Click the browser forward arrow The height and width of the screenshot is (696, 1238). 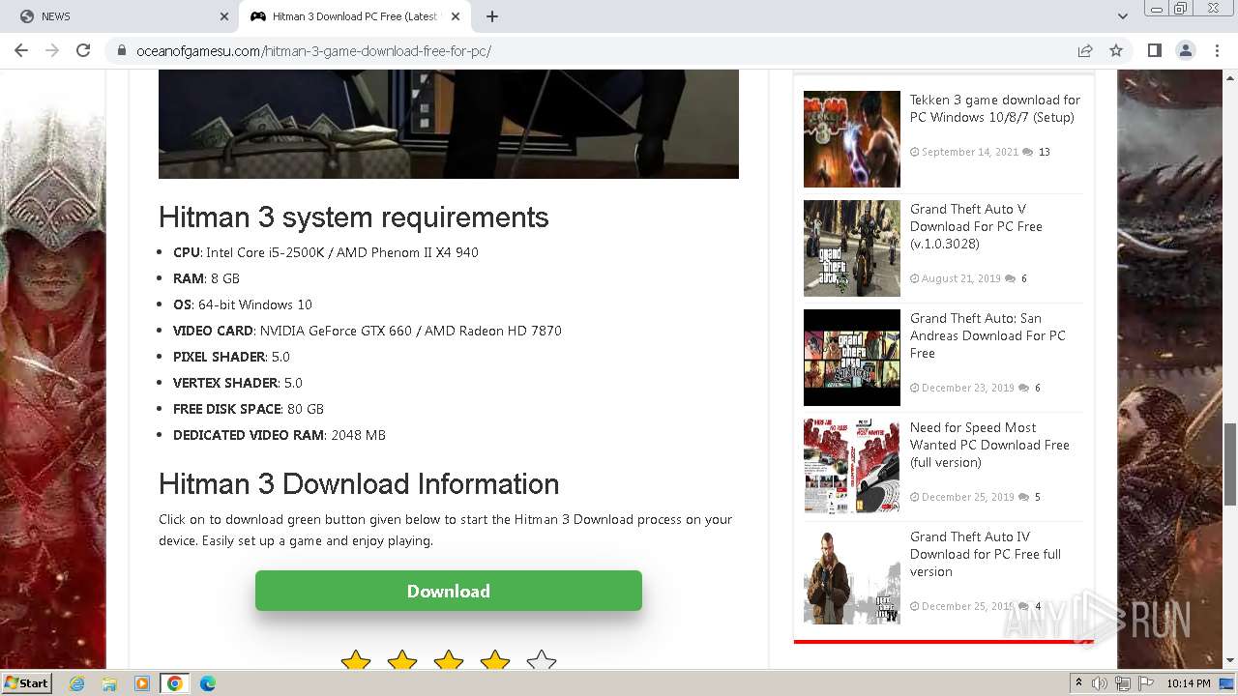pos(52,50)
